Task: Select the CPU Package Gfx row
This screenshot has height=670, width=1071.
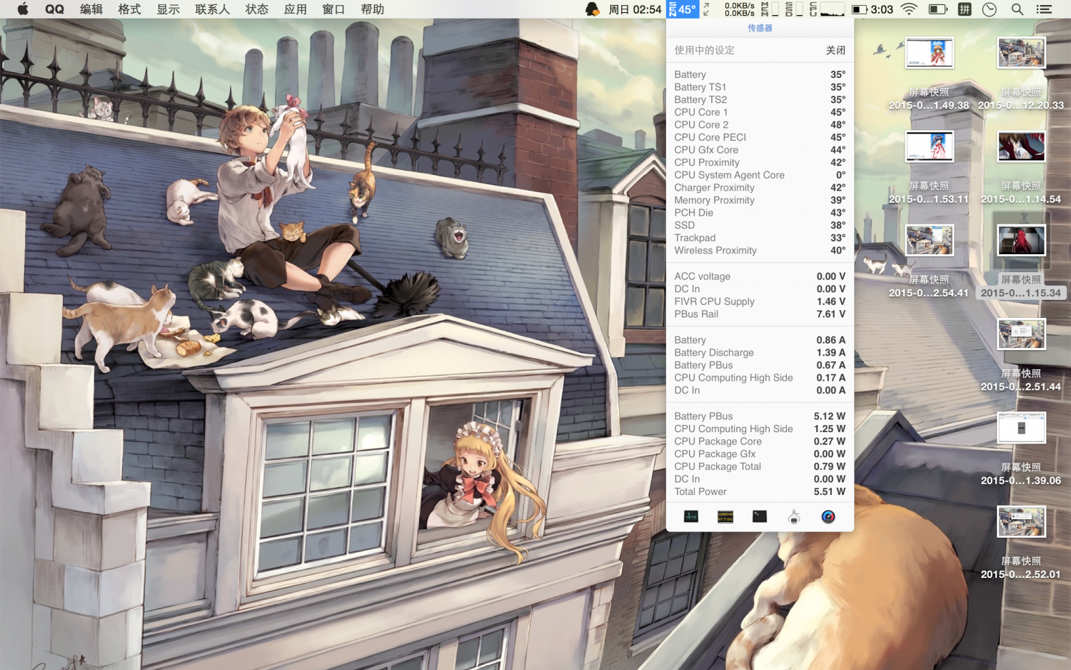Action: (x=760, y=454)
